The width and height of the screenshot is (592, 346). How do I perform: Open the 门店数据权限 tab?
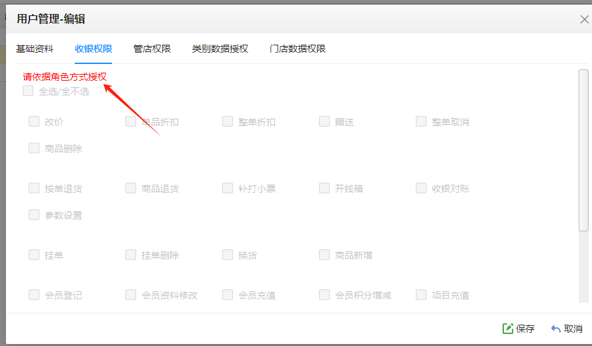[x=298, y=49]
